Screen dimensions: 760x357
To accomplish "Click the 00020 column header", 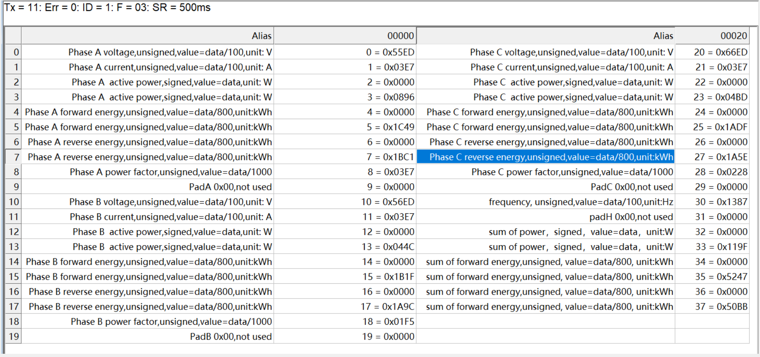I will pos(711,36).
